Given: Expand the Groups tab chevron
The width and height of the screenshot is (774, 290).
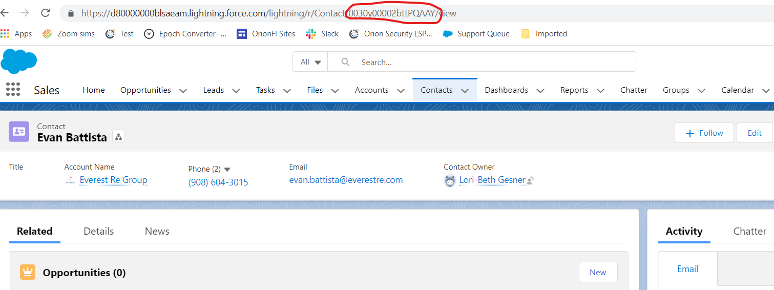Looking at the screenshot, I should point(701,91).
